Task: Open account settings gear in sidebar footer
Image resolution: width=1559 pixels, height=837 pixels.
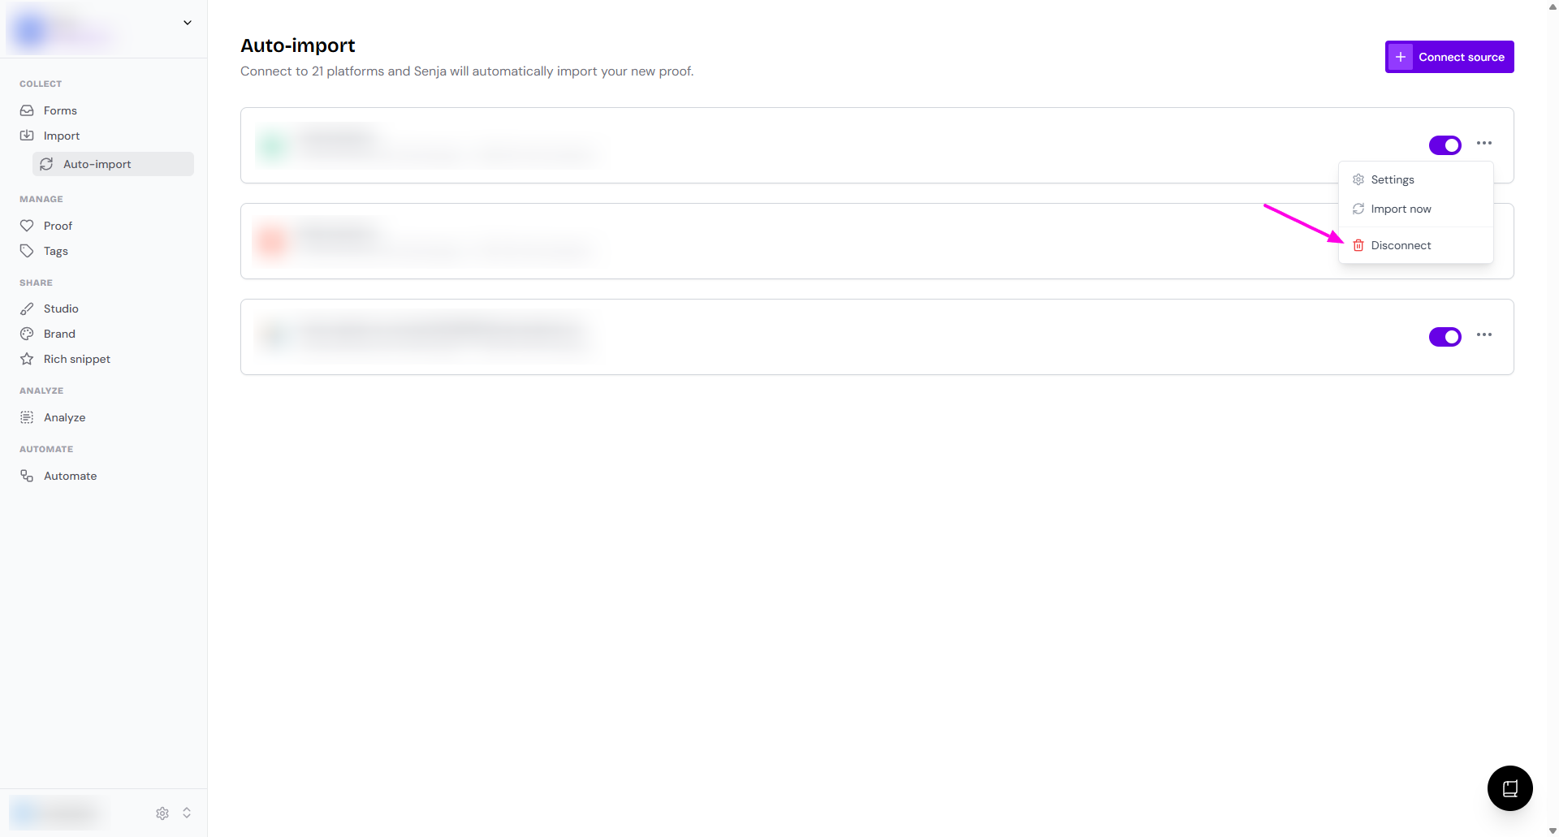Action: (162, 813)
